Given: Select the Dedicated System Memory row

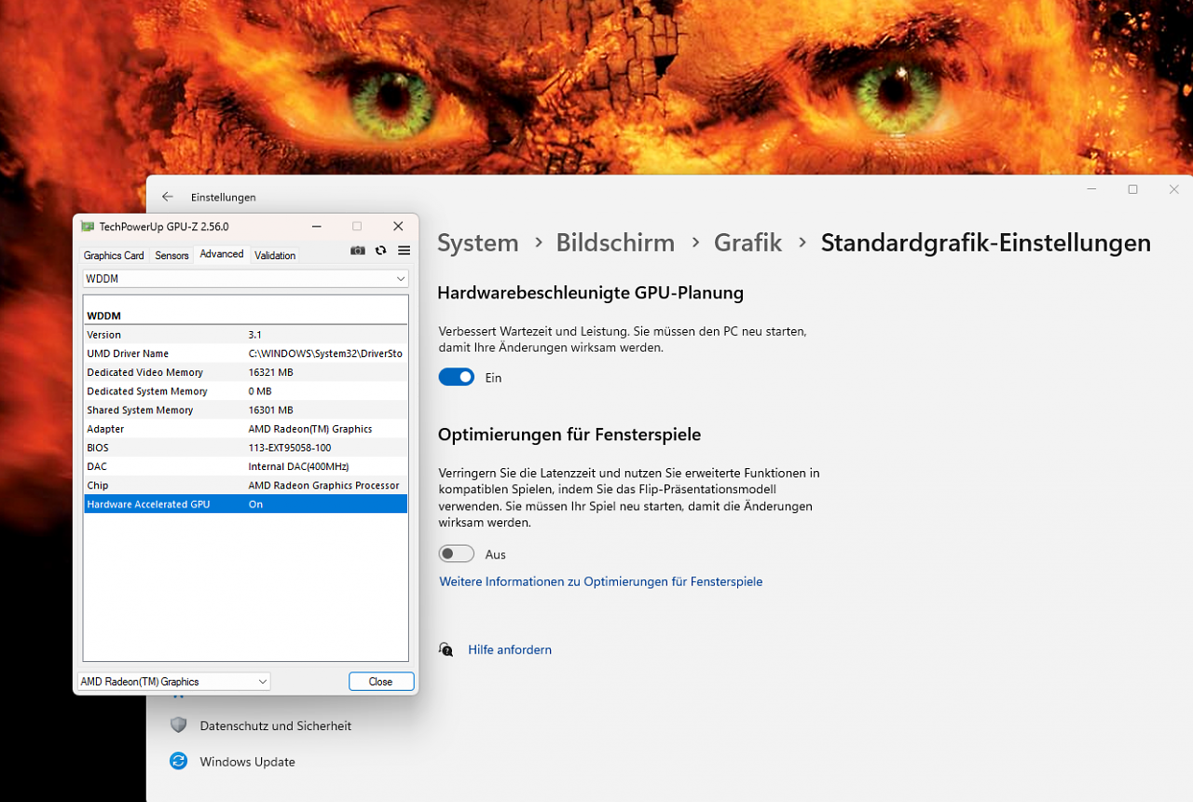Looking at the screenshot, I should tap(246, 391).
